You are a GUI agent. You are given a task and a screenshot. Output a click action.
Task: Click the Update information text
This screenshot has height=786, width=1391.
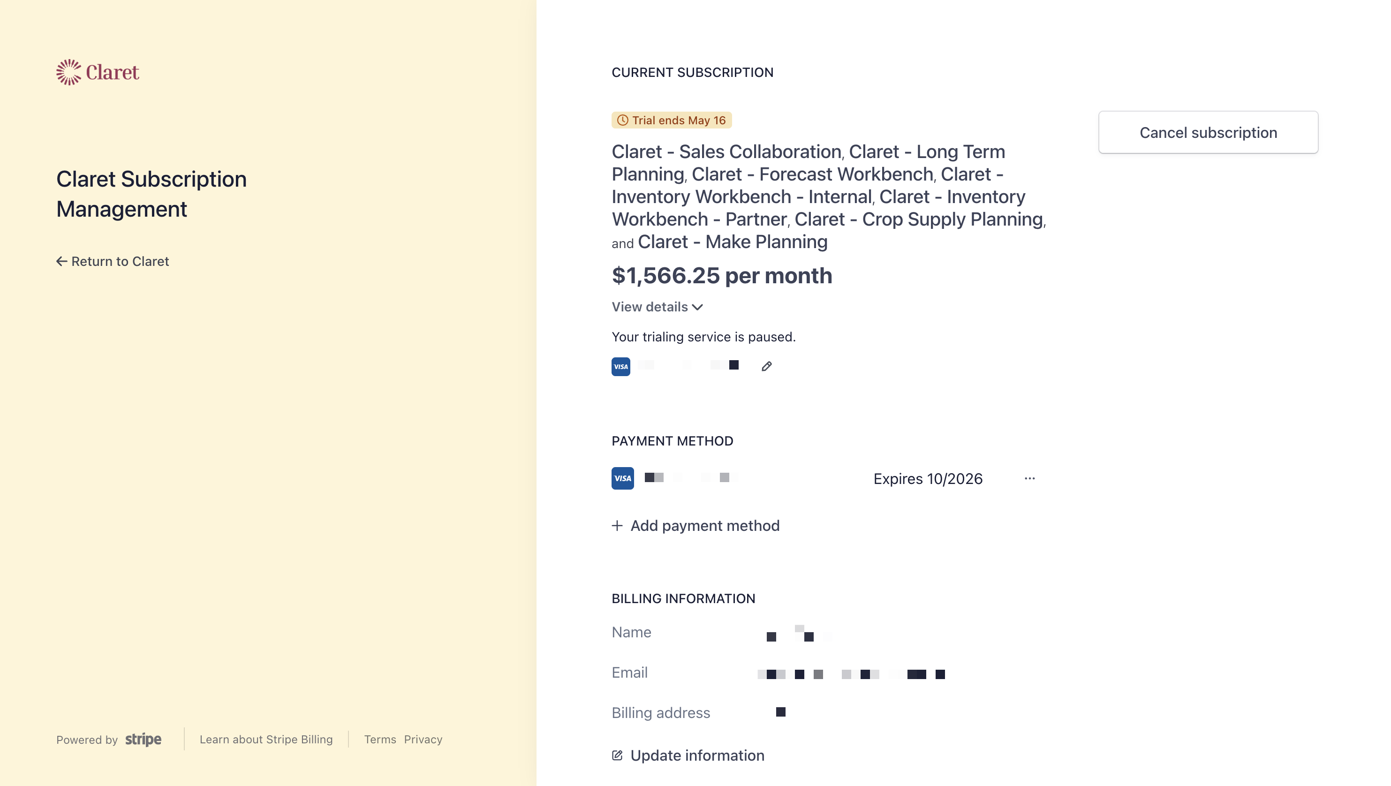pyautogui.click(x=697, y=755)
